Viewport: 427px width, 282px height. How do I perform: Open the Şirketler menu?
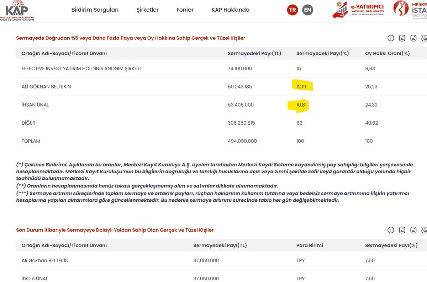tap(148, 10)
